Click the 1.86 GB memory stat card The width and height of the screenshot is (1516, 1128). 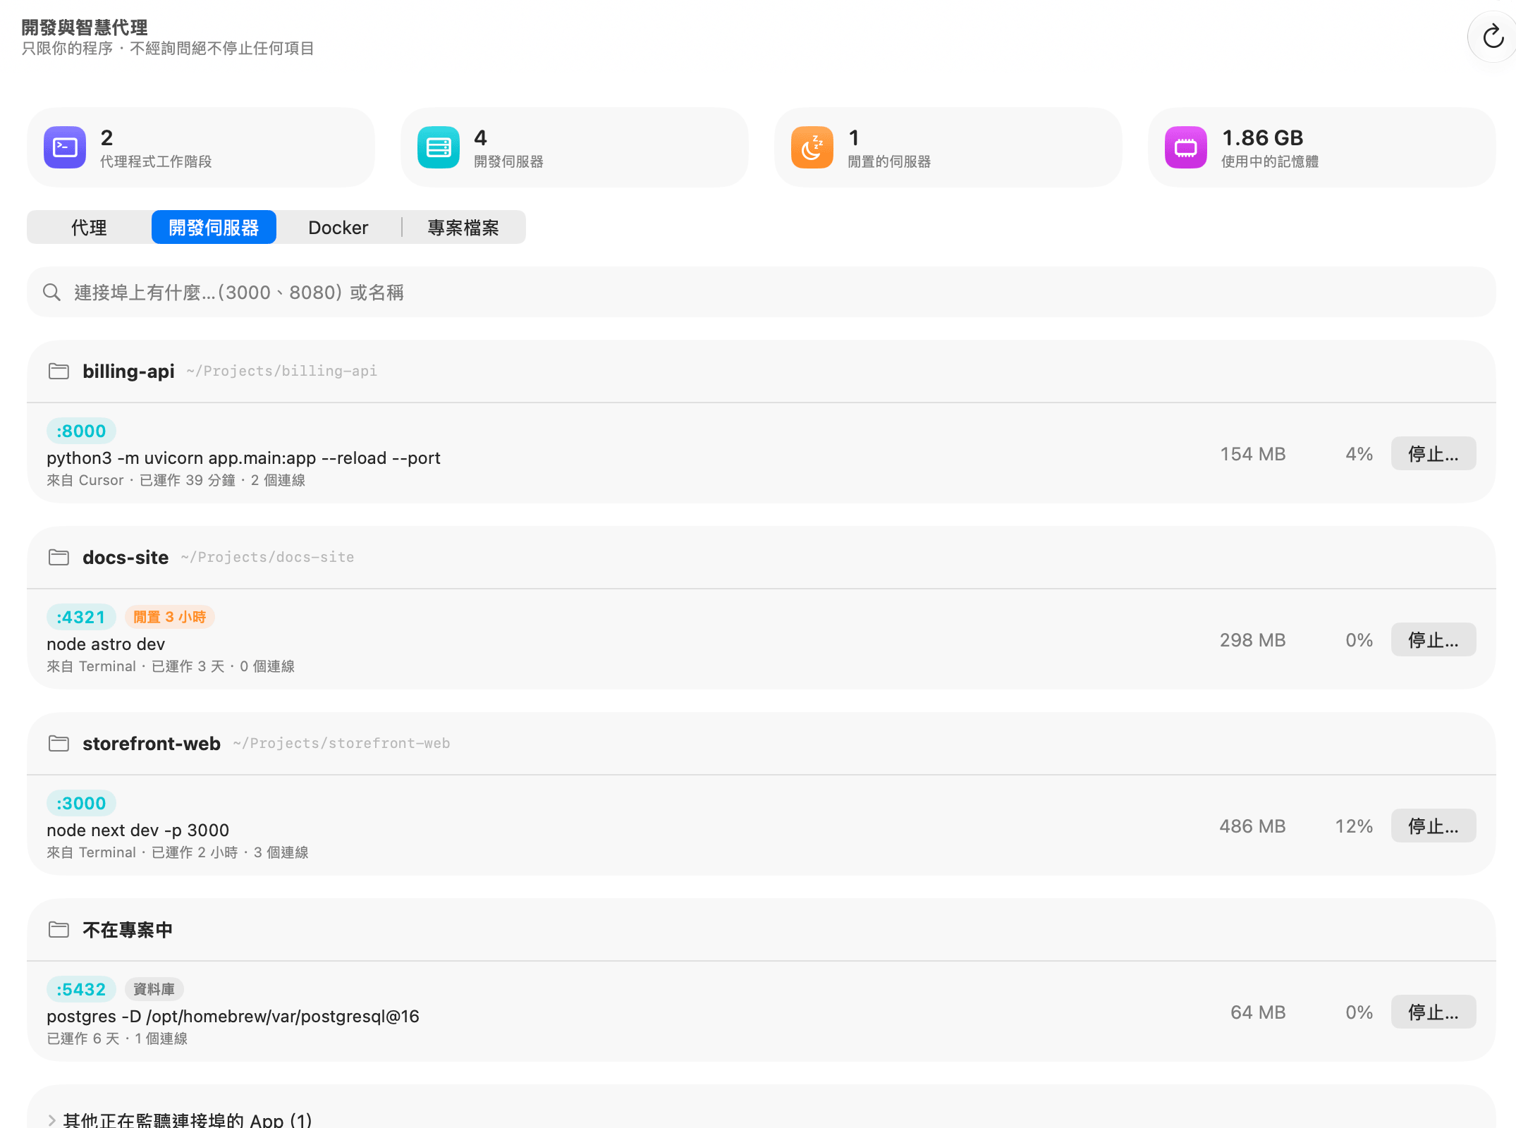(x=1322, y=147)
